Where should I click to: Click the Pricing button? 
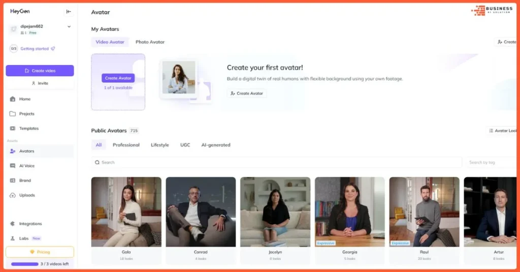40,252
